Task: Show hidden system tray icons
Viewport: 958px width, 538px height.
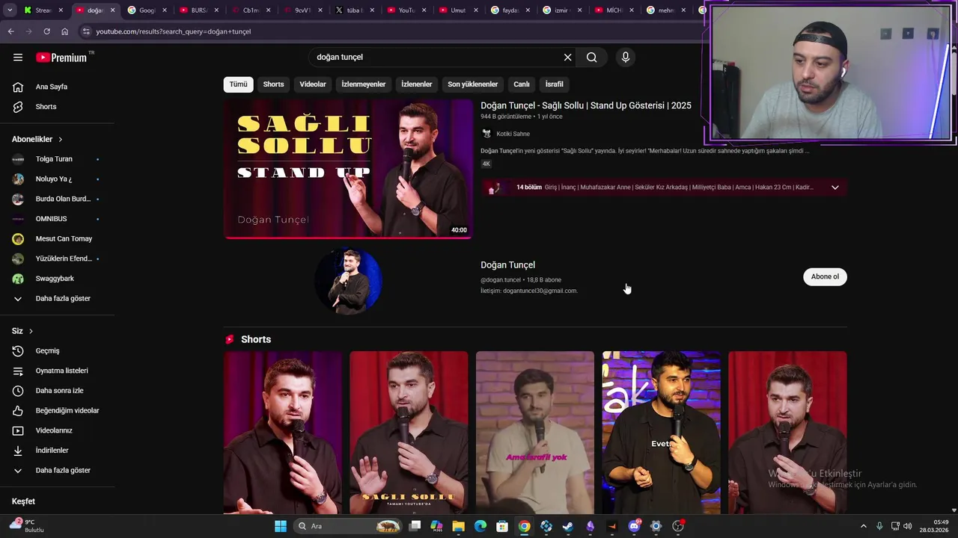Action: coord(863,526)
